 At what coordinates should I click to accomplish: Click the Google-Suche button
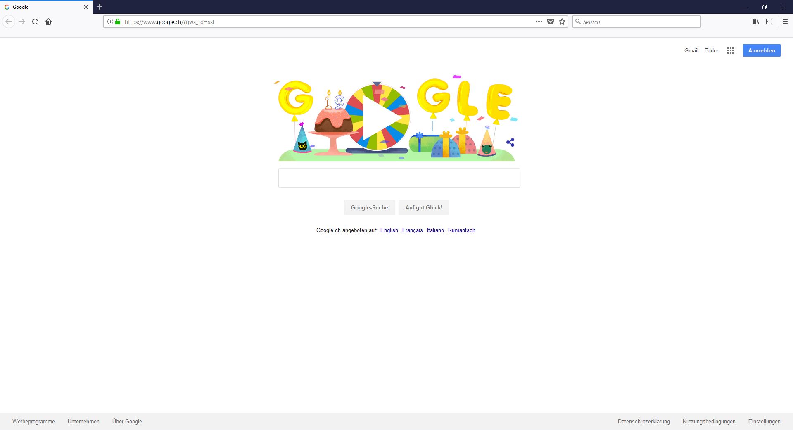[370, 207]
